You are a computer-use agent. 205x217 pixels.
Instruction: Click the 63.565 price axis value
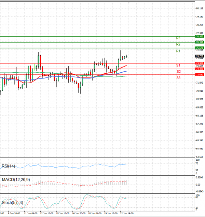(200, 157)
